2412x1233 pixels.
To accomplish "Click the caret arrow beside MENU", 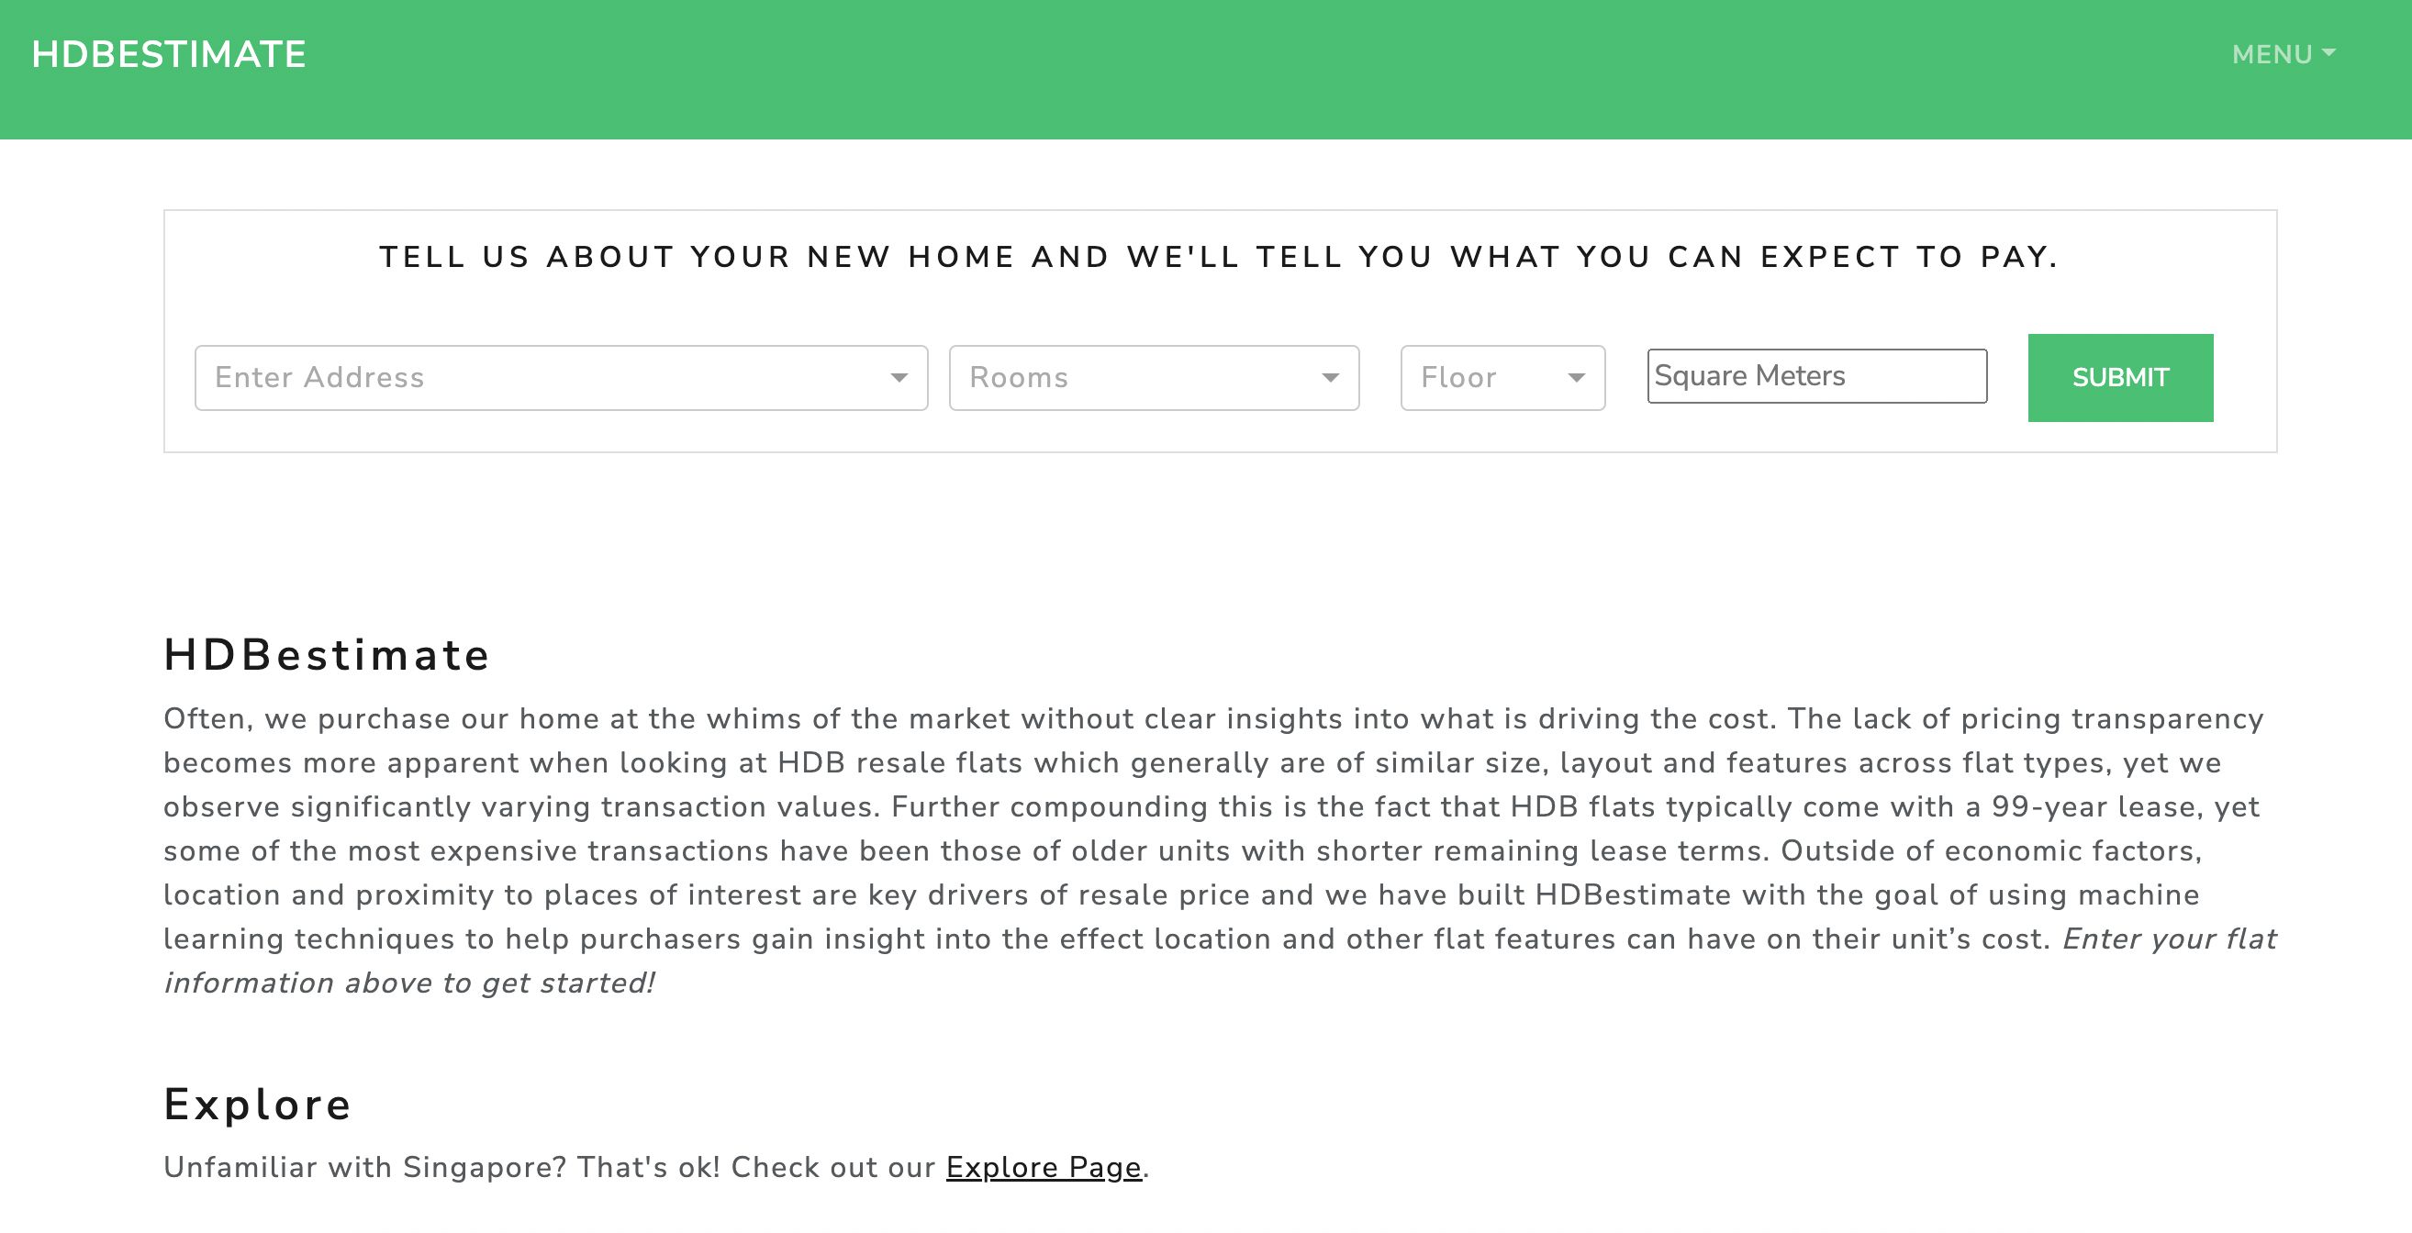I will point(2328,53).
